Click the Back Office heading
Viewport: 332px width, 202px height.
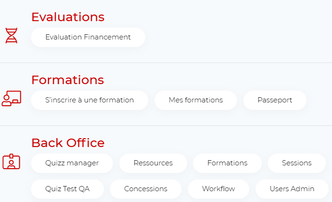(x=68, y=143)
